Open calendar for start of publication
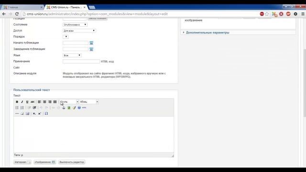Screen dimensions: 306x172 (x=91, y=43)
